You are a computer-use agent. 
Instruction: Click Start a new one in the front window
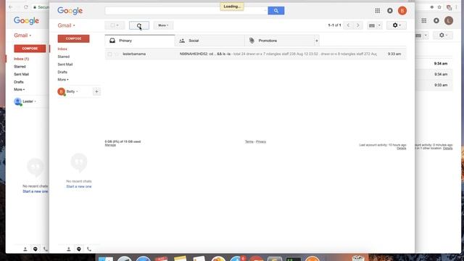point(79,186)
